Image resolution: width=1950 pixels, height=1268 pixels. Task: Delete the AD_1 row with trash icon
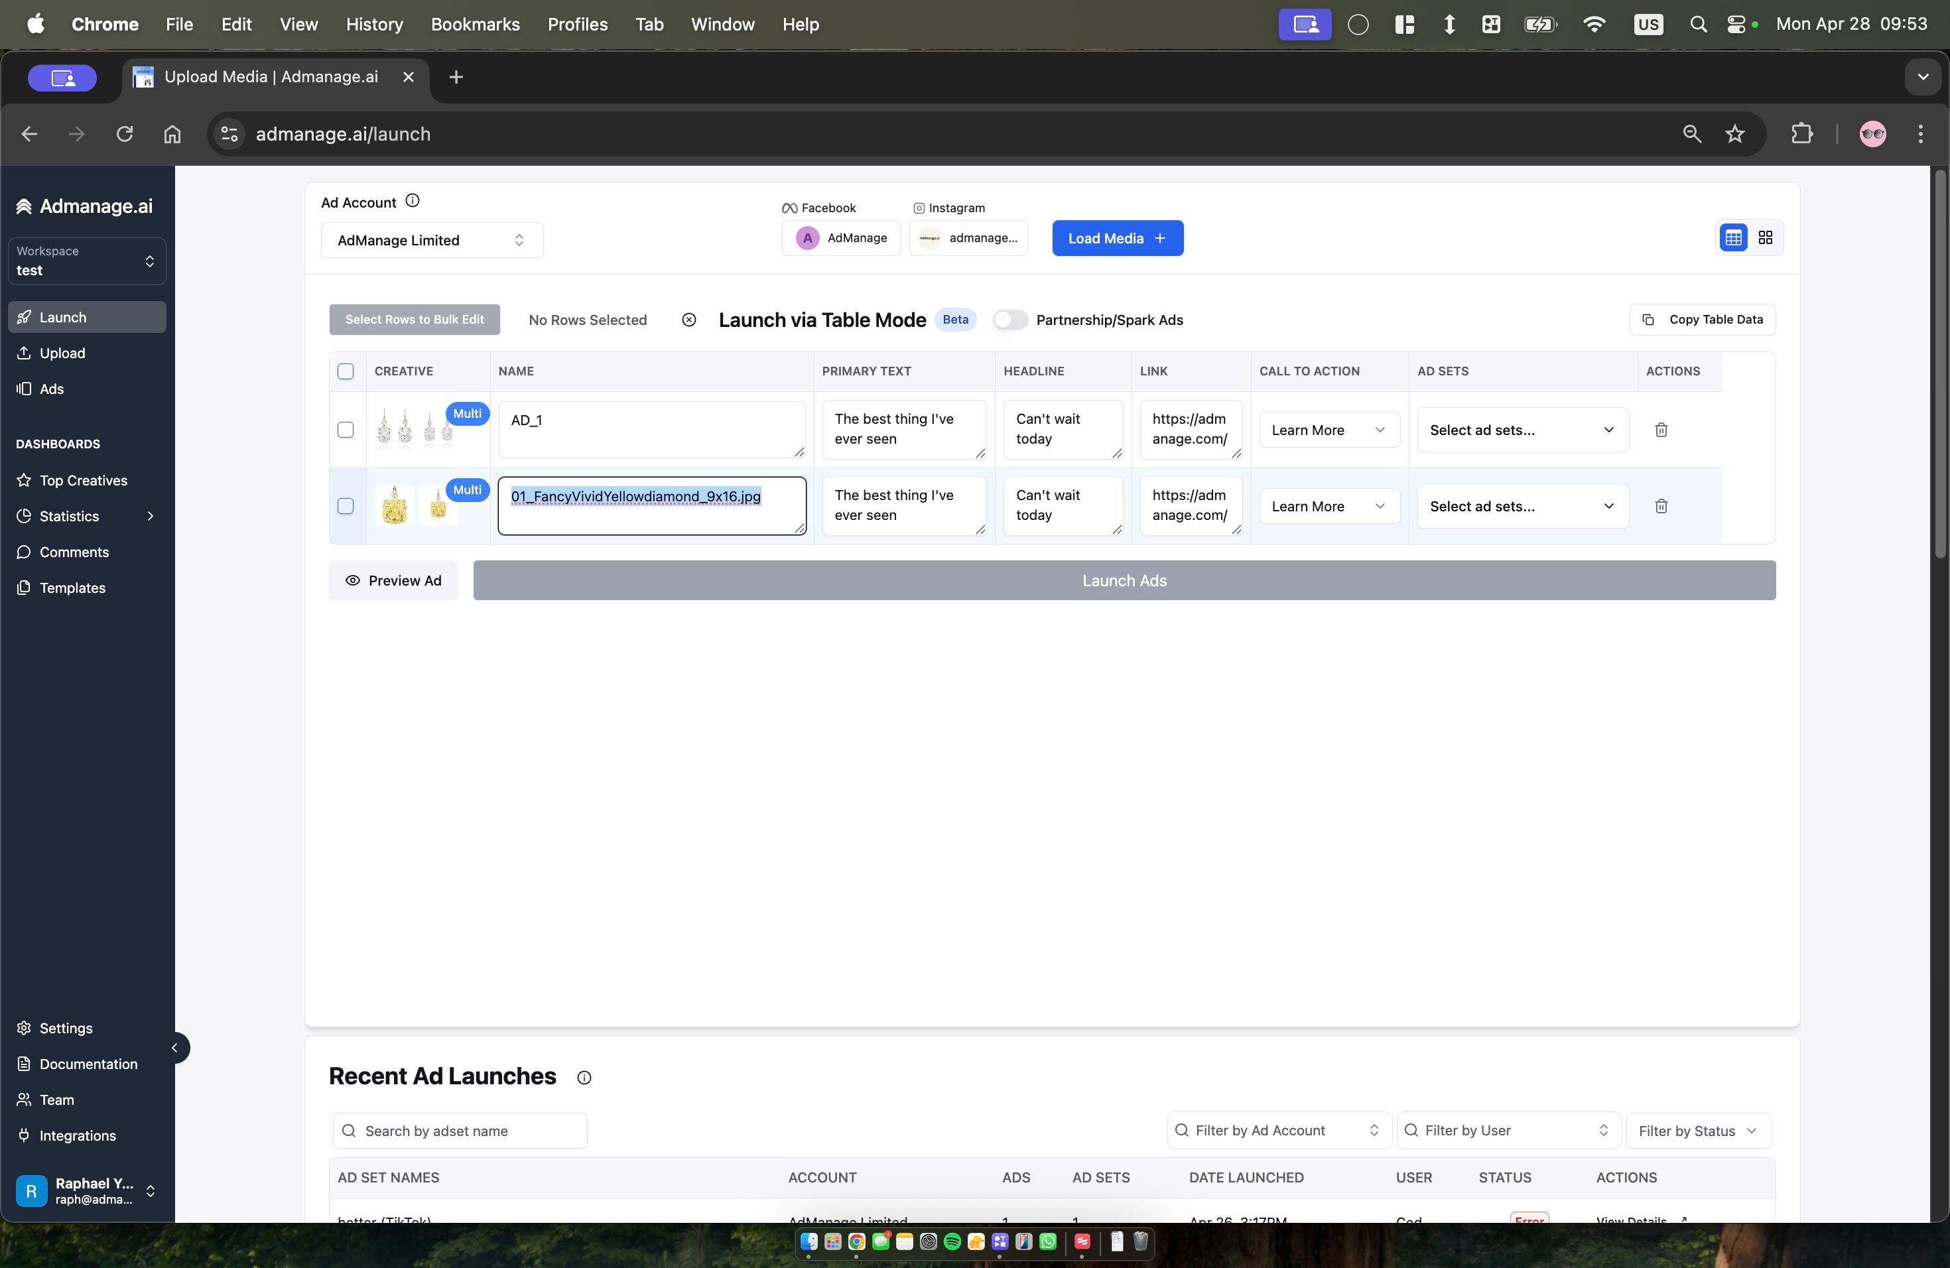[x=1661, y=430]
